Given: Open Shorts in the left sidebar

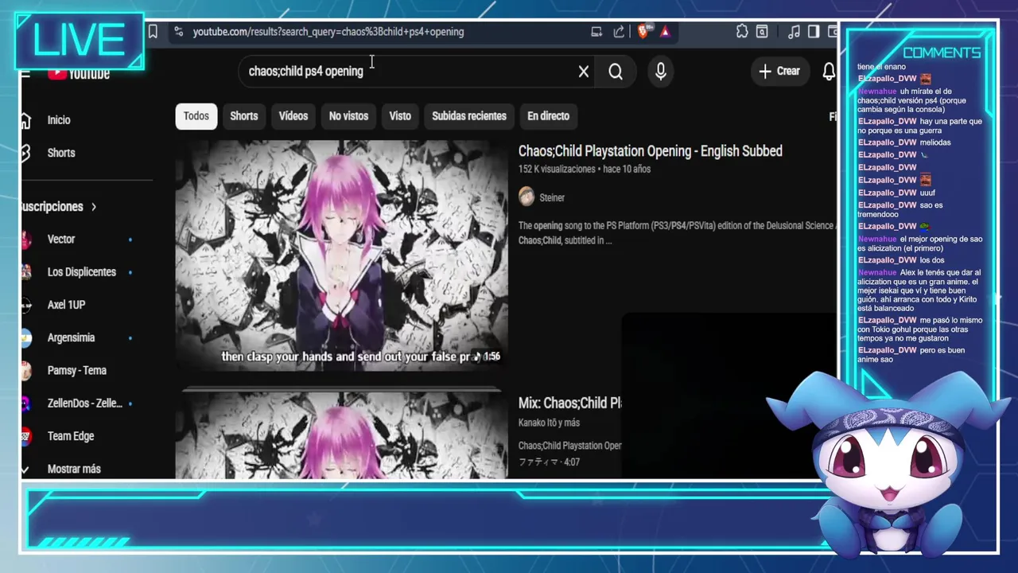Looking at the screenshot, I should click(61, 153).
